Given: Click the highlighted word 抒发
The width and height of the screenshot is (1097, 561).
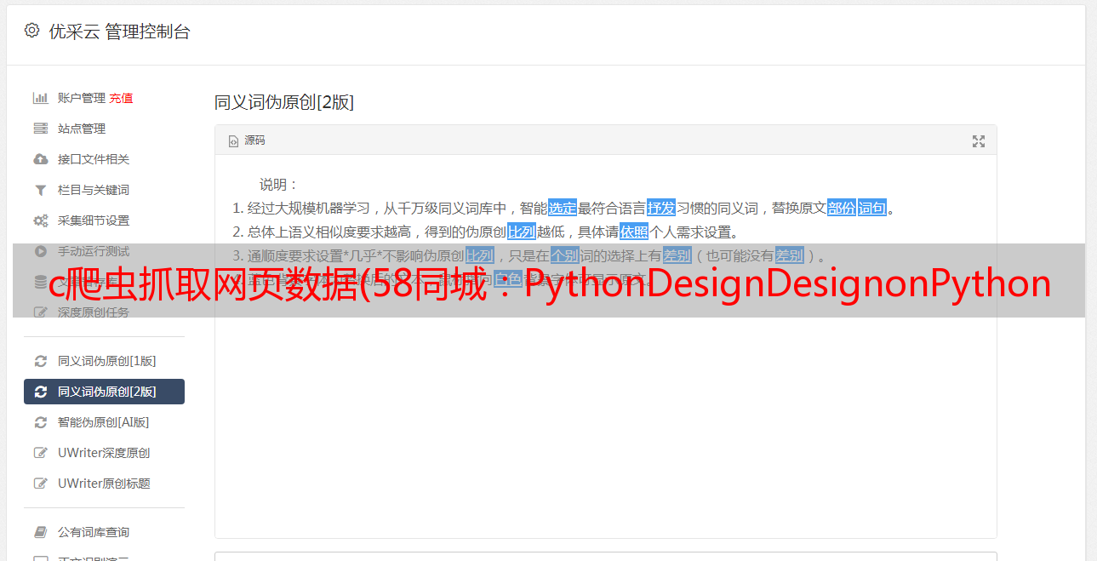Looking at the screenshot, I should click(x=661, y=208).
